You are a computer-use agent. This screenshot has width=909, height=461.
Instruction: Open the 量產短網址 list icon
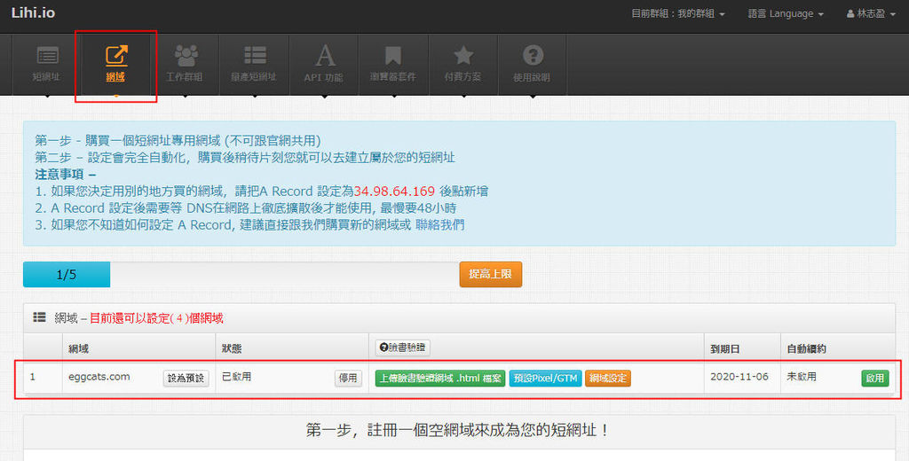click(255, 56)
